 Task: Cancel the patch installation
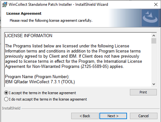tap(144, 116)
